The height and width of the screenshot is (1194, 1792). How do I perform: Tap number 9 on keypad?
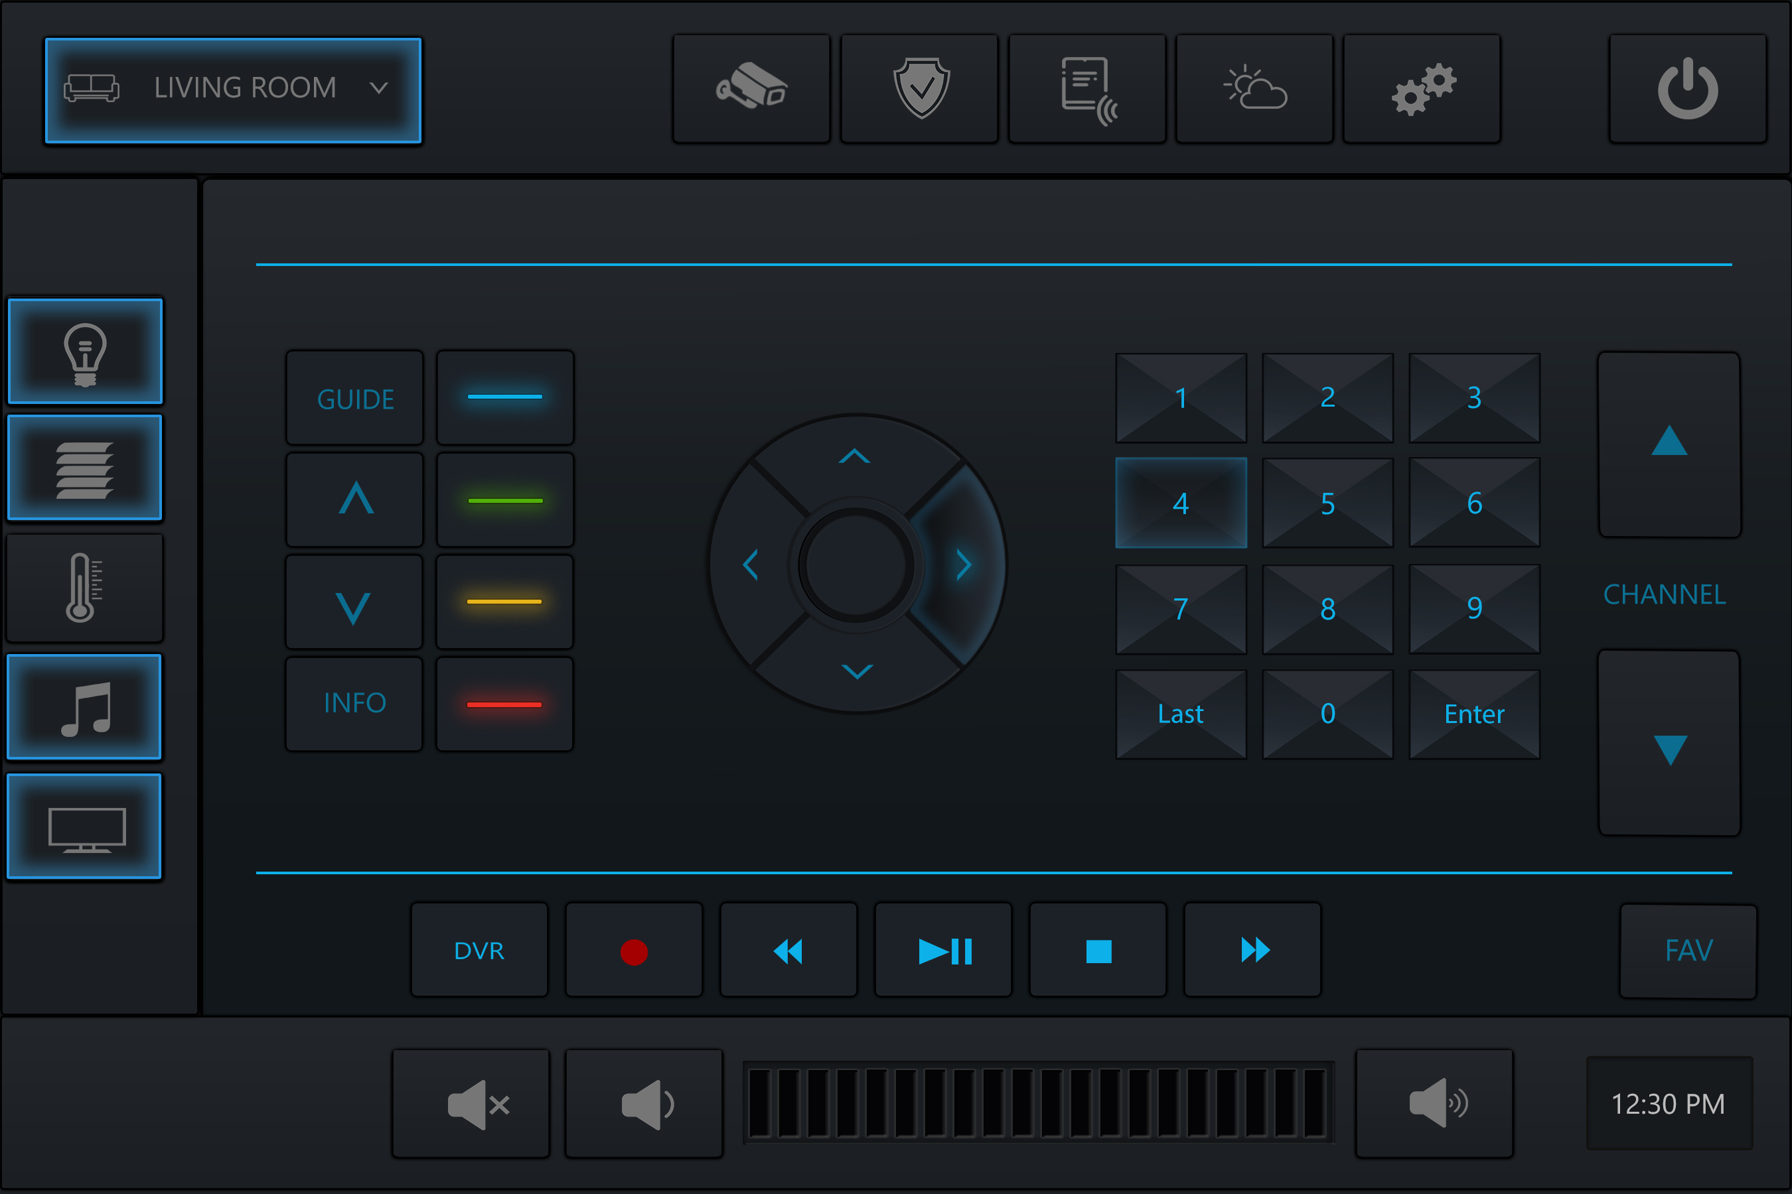pyautogui.click(x=1474, y=608)
